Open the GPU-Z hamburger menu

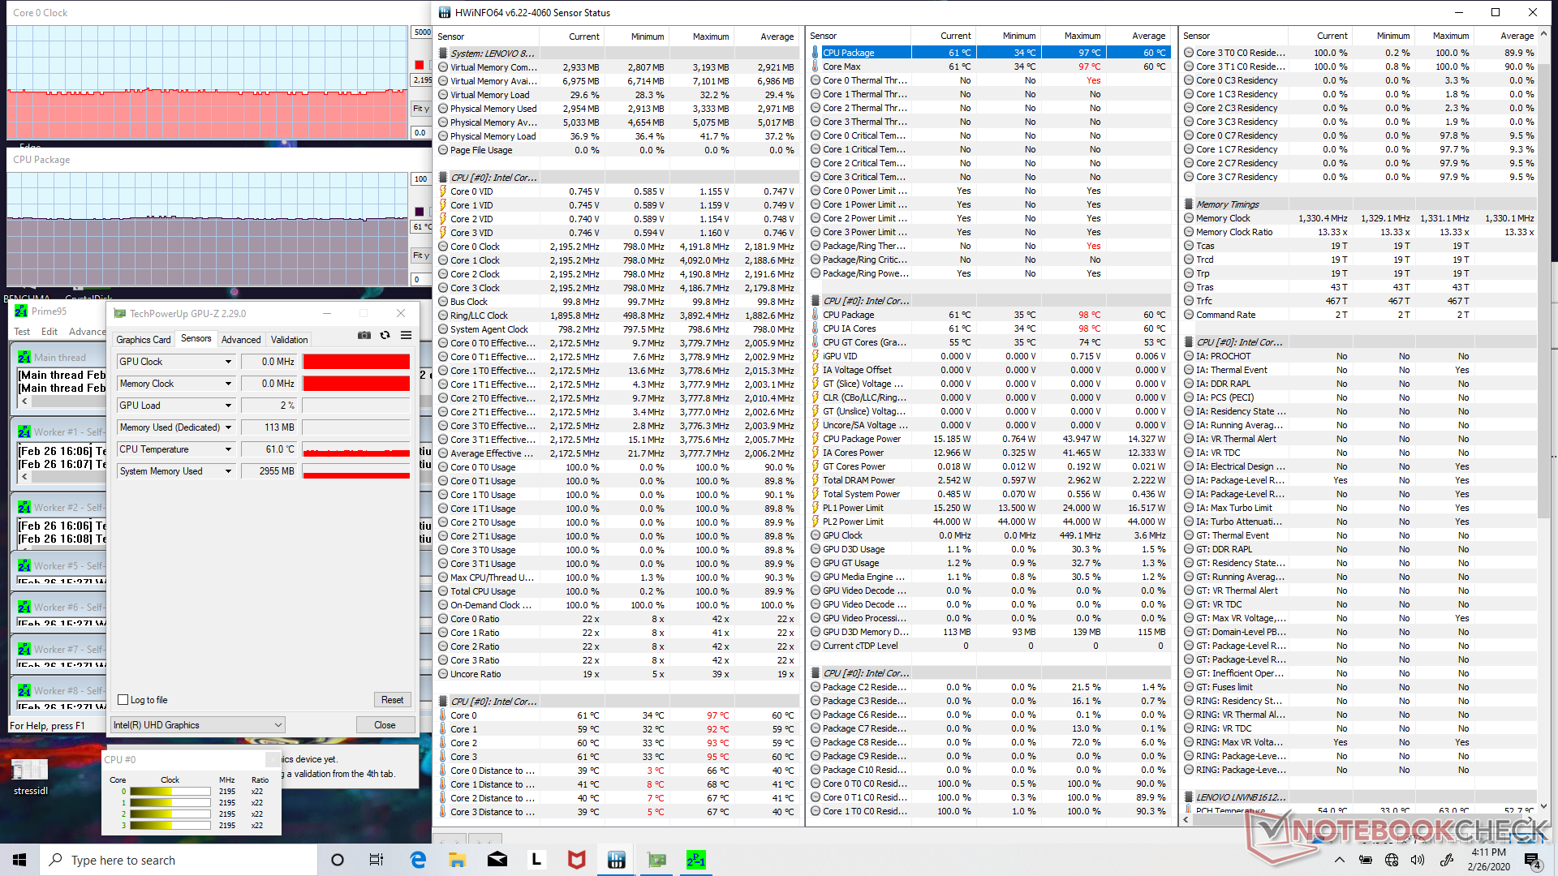(406, 335)
